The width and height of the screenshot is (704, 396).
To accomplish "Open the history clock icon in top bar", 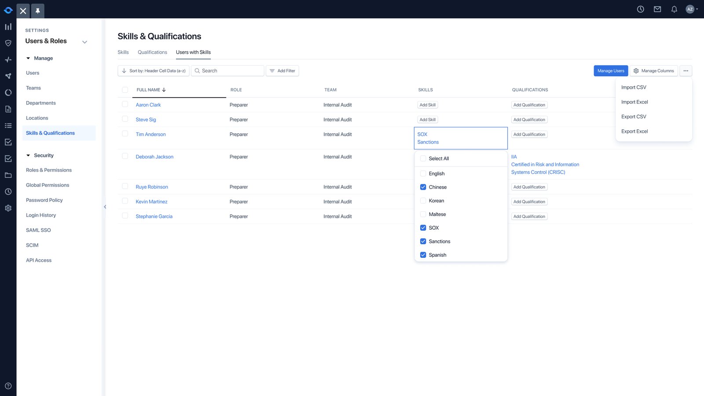I will pyautogui.click(x=641, y=9).
